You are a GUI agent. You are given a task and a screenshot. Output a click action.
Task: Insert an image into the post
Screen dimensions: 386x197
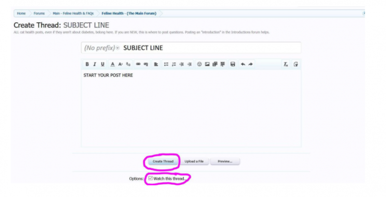click(207, 64)
